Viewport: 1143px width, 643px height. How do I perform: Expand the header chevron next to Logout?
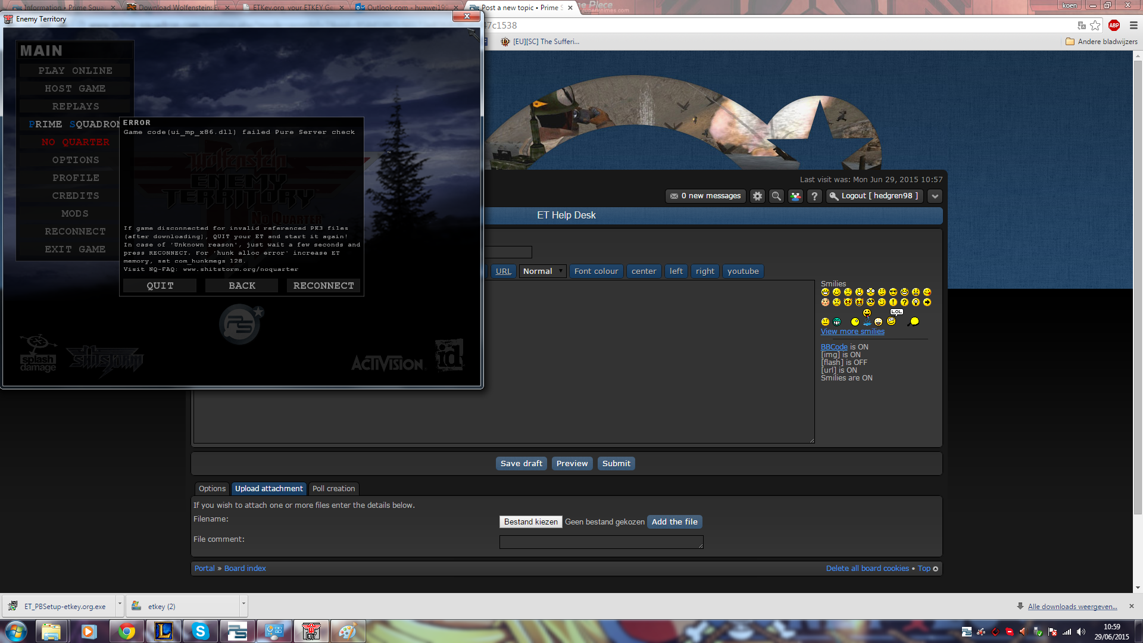click(x=935, y=196)
